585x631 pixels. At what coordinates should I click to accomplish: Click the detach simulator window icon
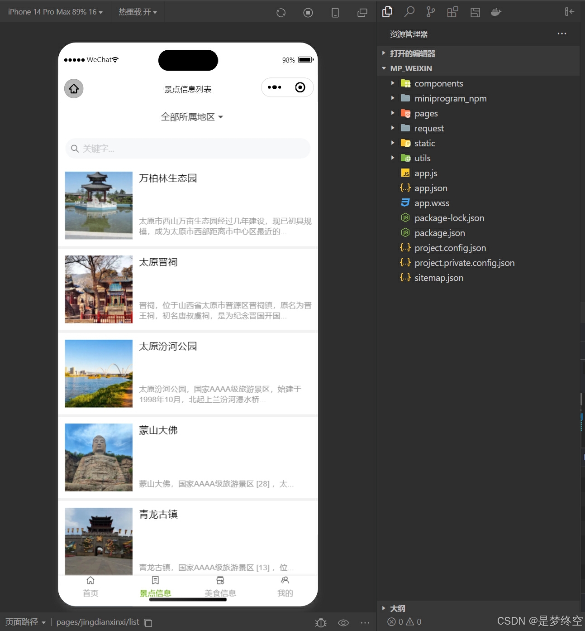tap(362, 13)
